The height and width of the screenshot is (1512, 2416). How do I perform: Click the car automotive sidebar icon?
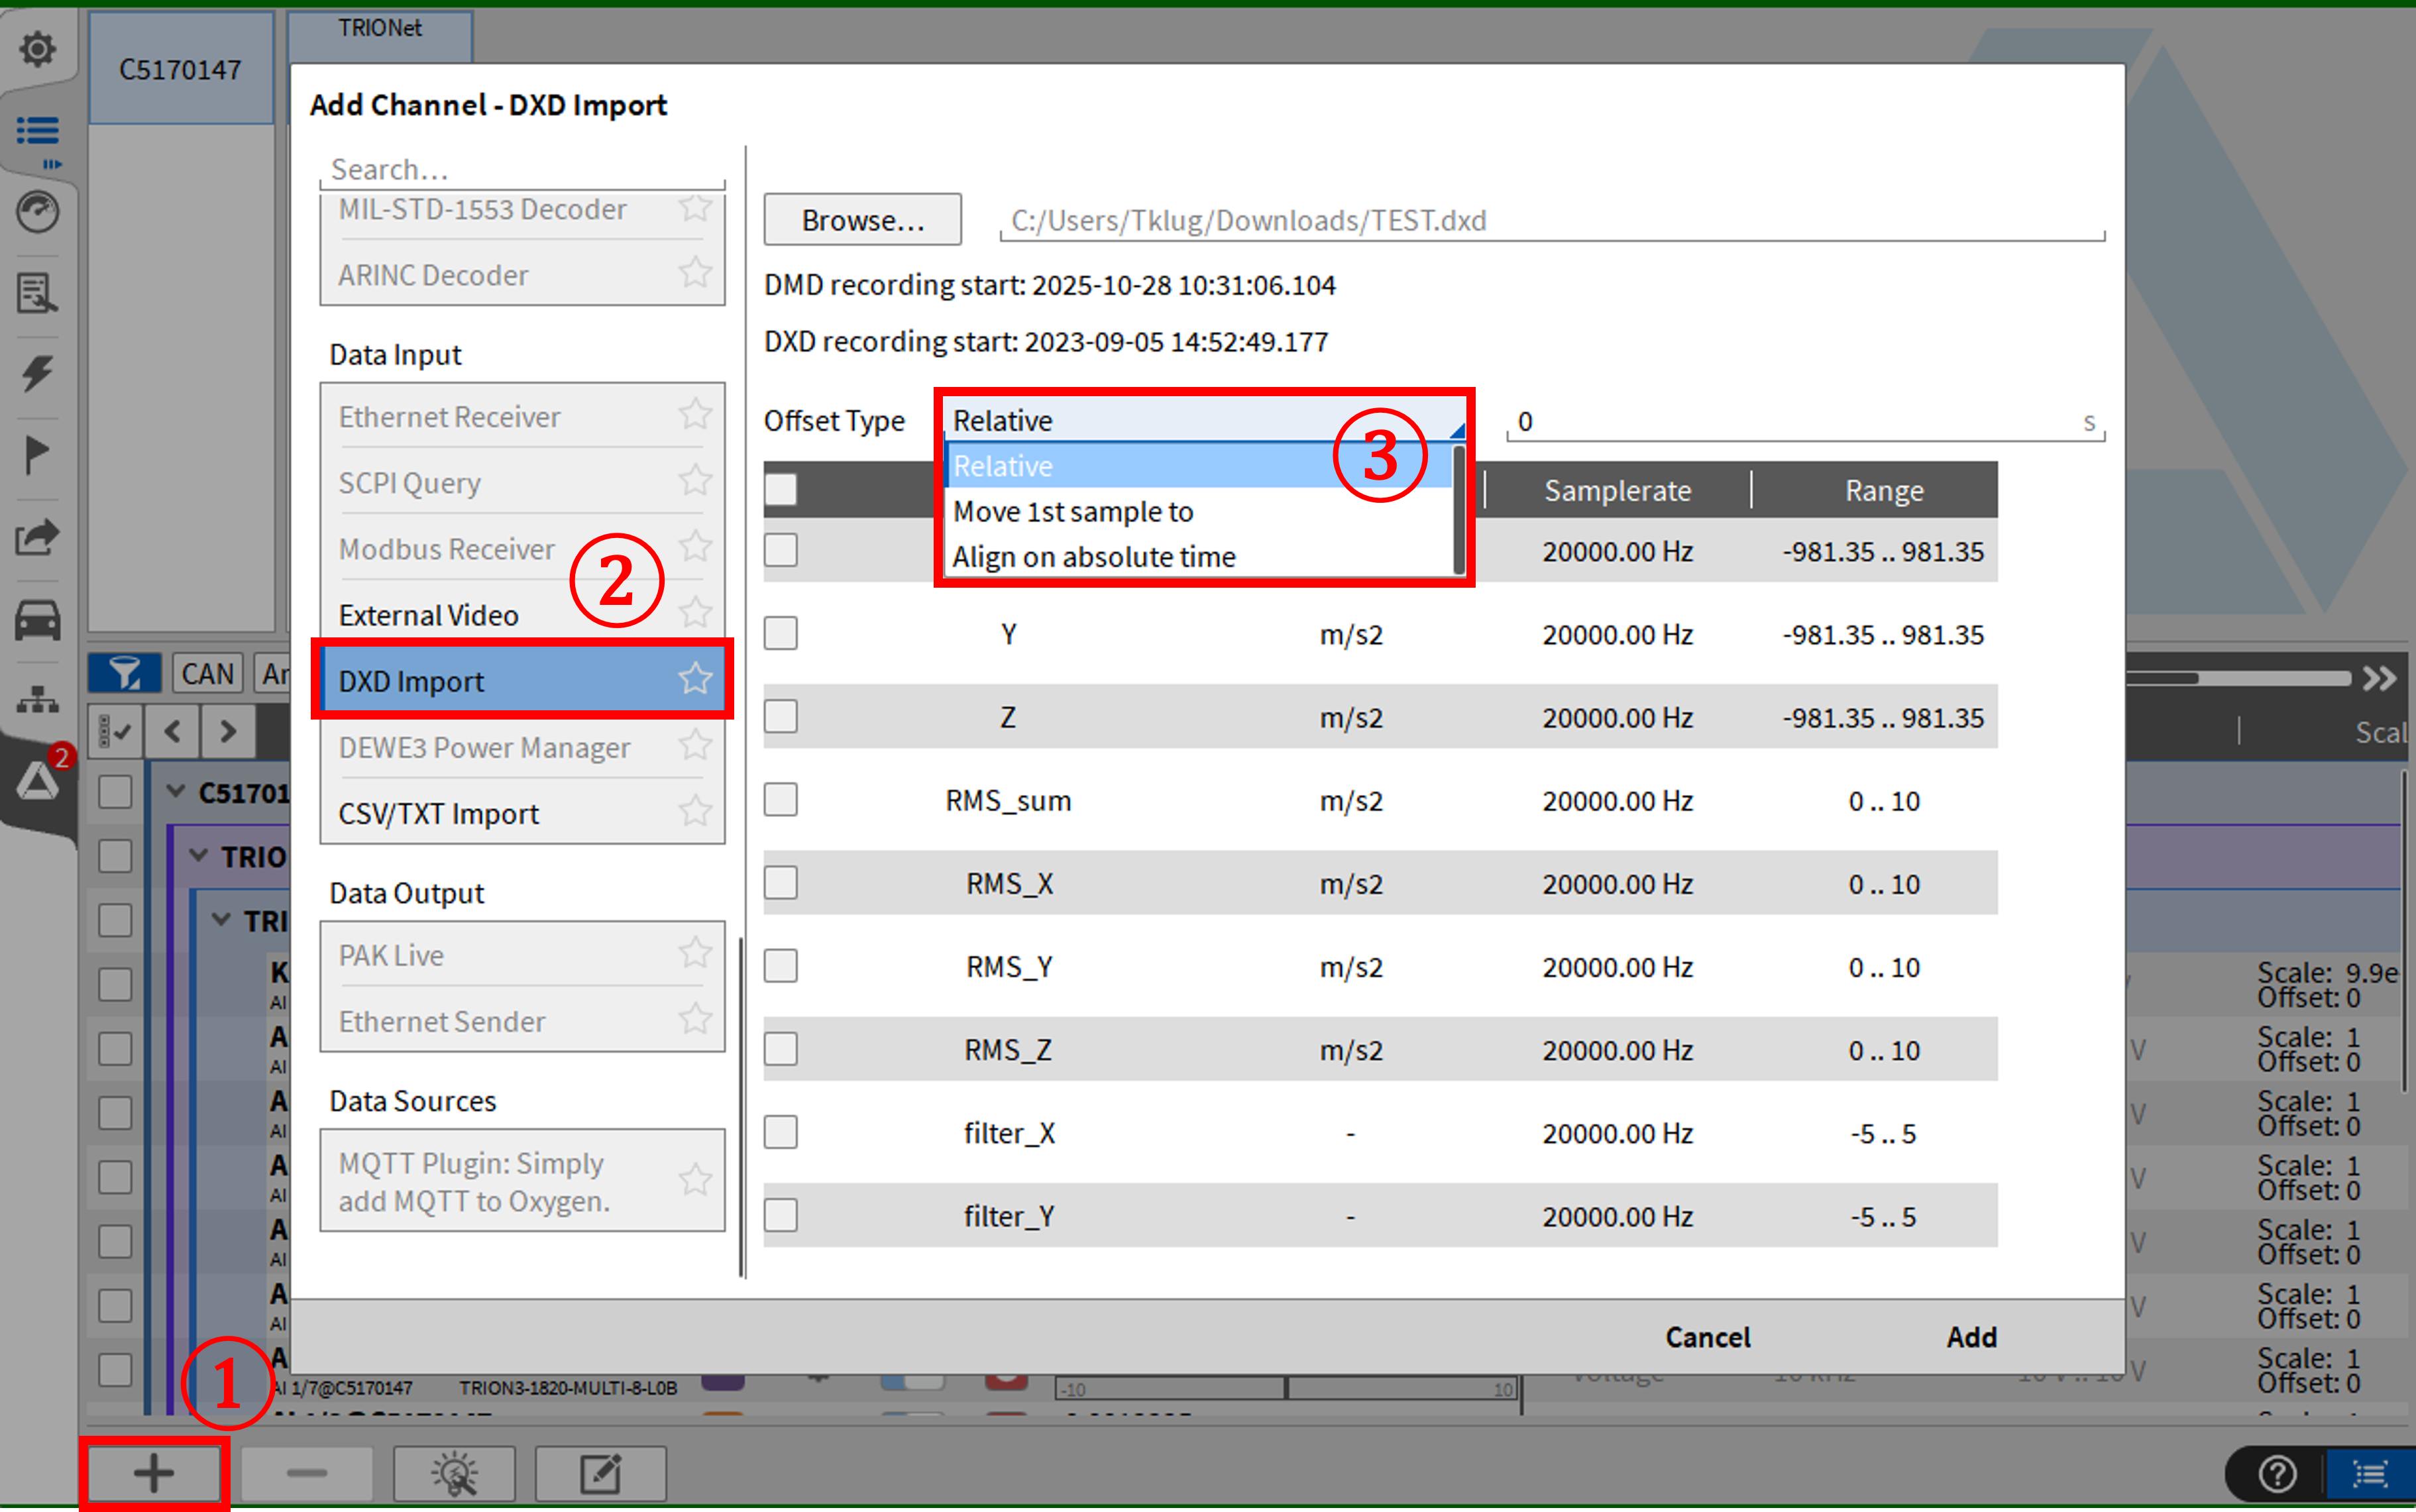click(x=38, y=620)
